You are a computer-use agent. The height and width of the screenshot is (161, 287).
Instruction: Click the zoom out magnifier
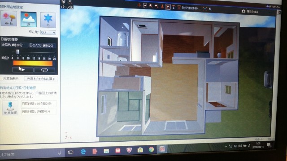(157, 6)
